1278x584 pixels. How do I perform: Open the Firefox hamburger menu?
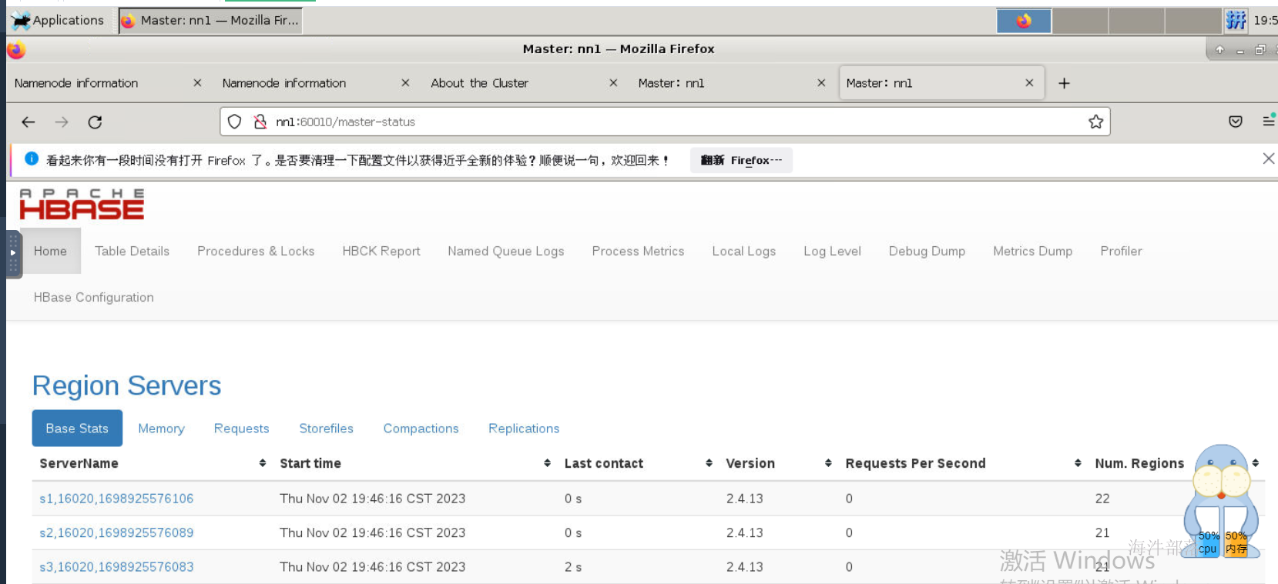coord(1269,121)
